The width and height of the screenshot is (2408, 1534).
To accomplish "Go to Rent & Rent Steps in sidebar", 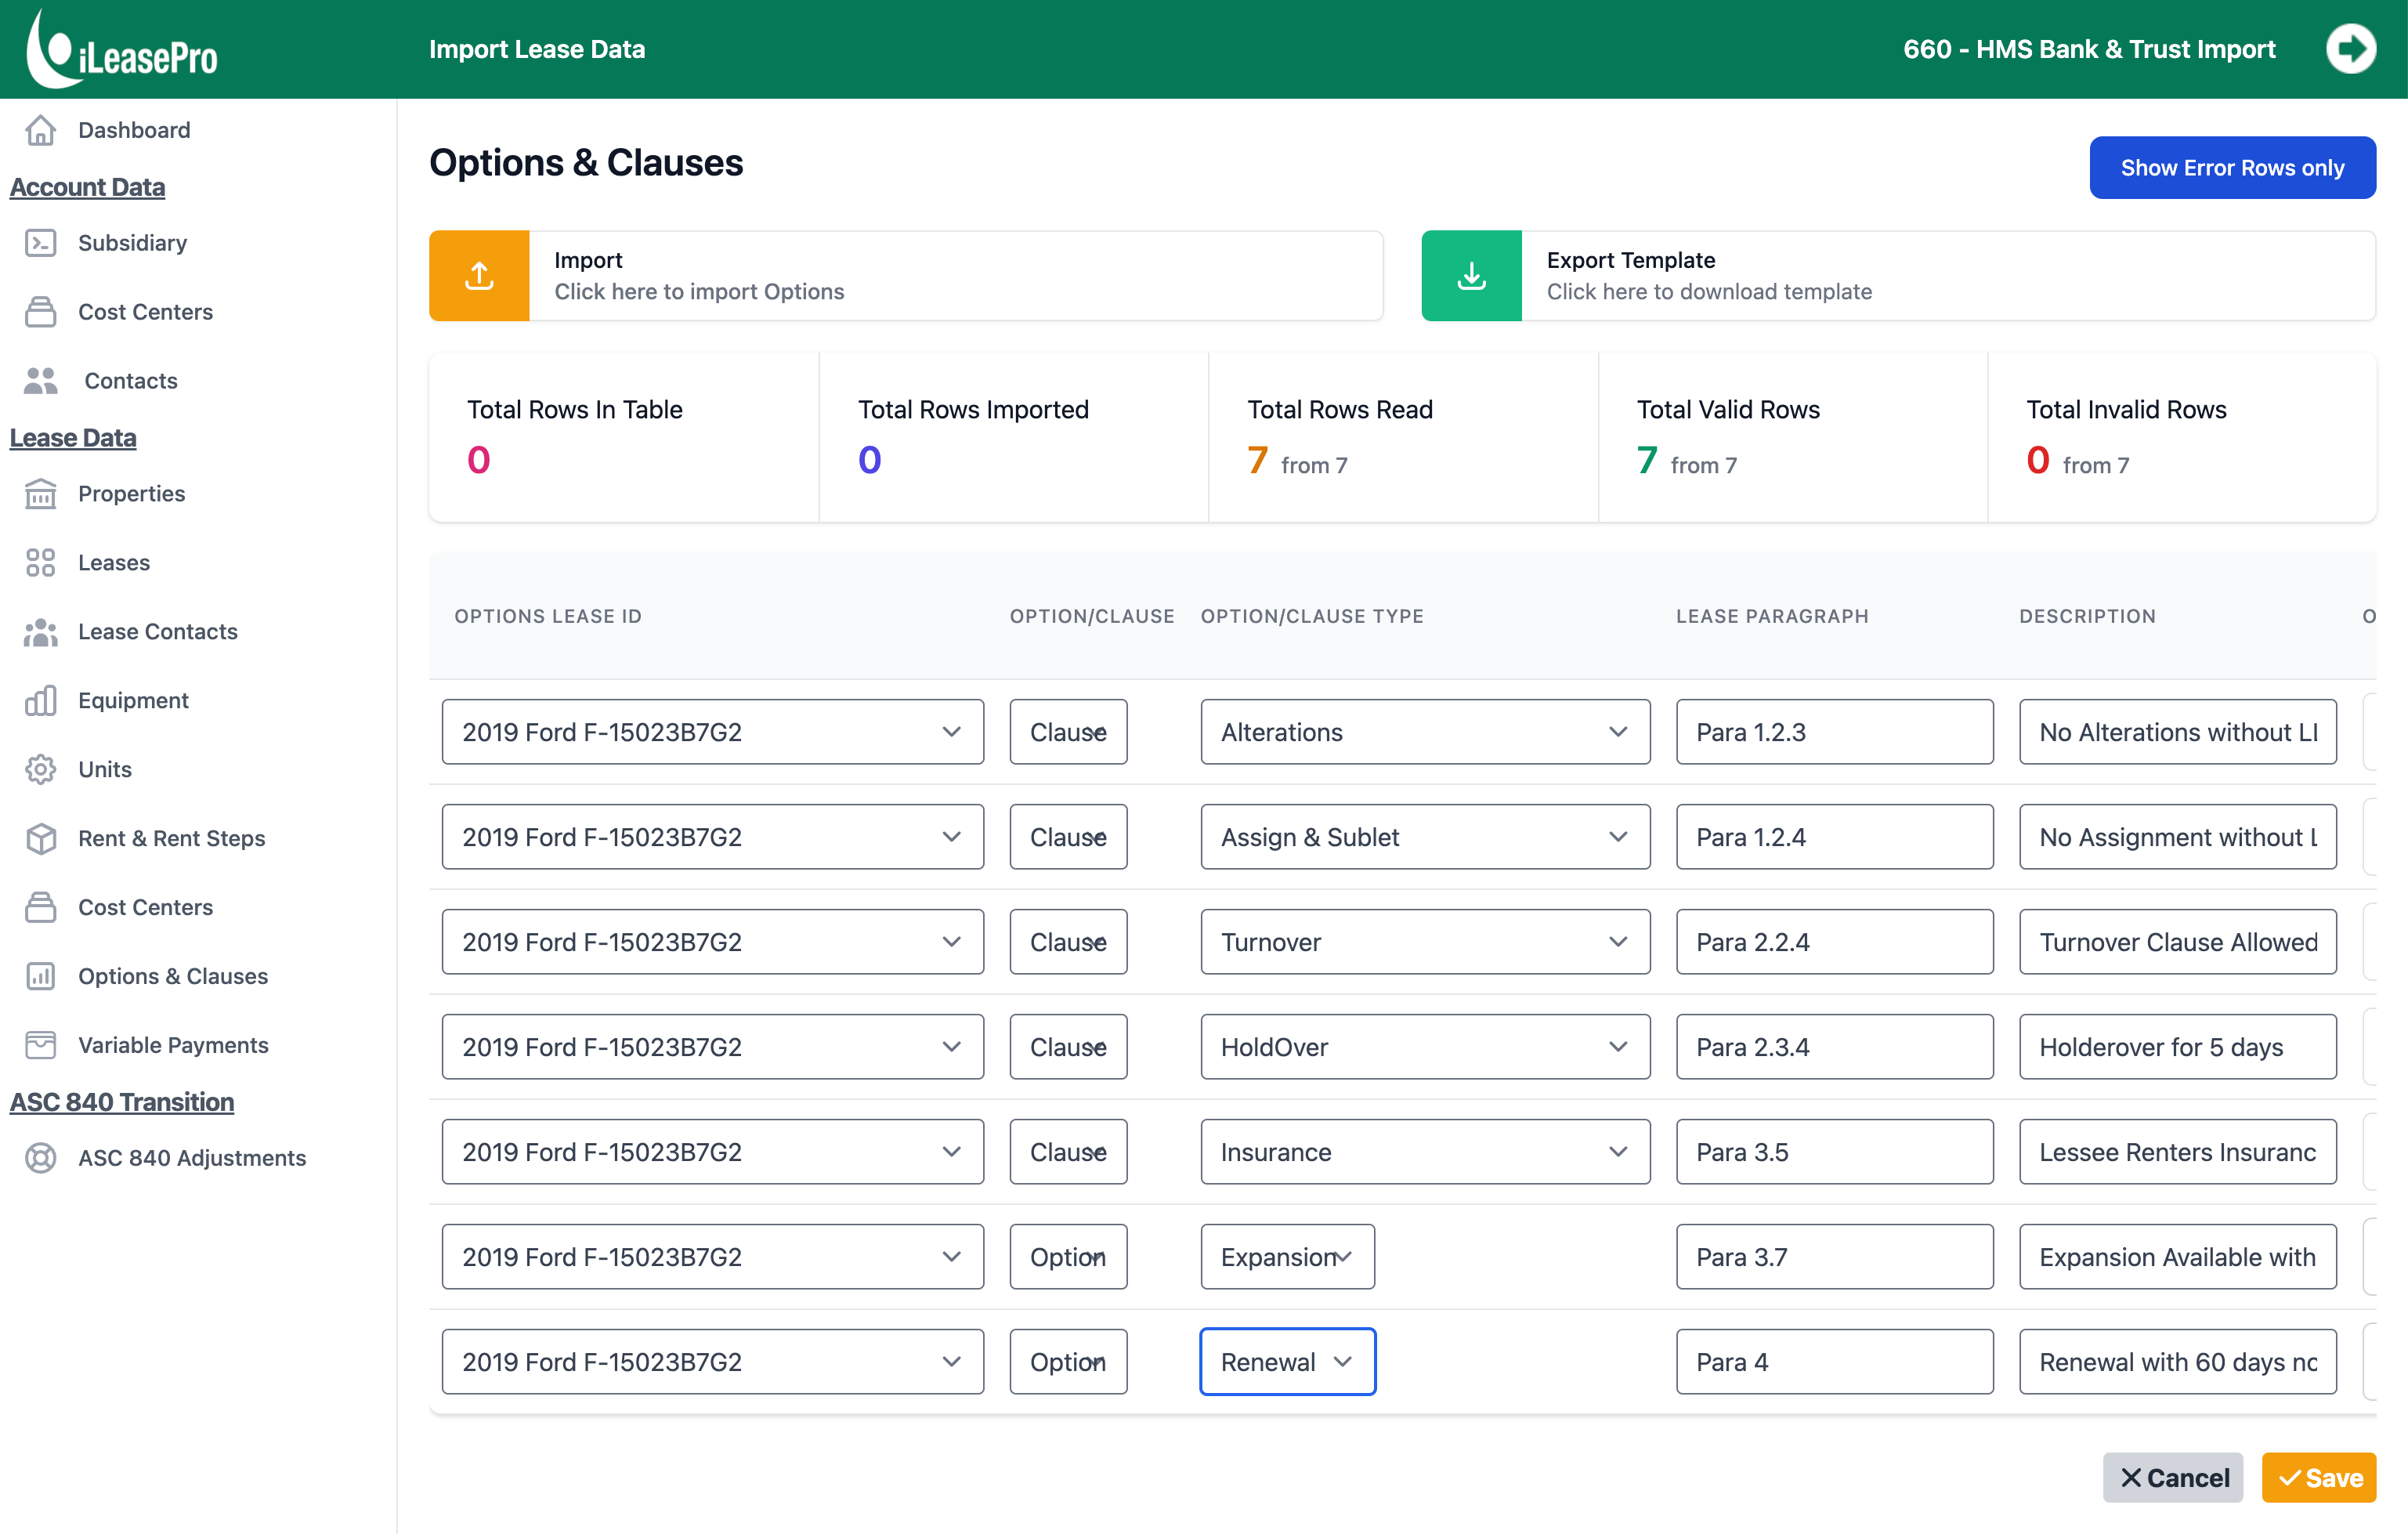I will click(x=171, y=838).
